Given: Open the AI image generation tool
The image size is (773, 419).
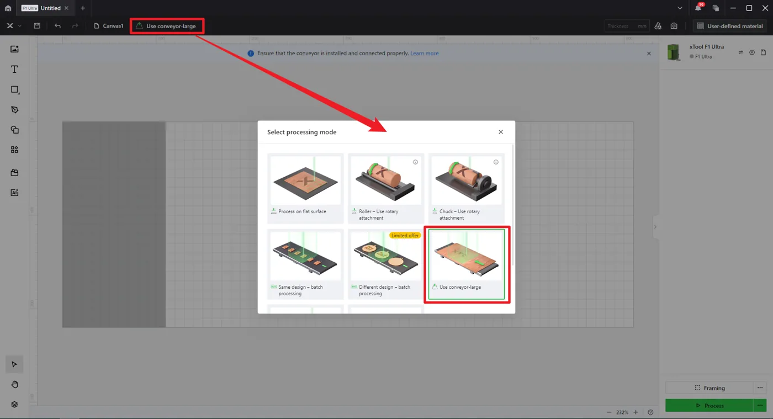Looking at the screenshot, I should [14, 193].
